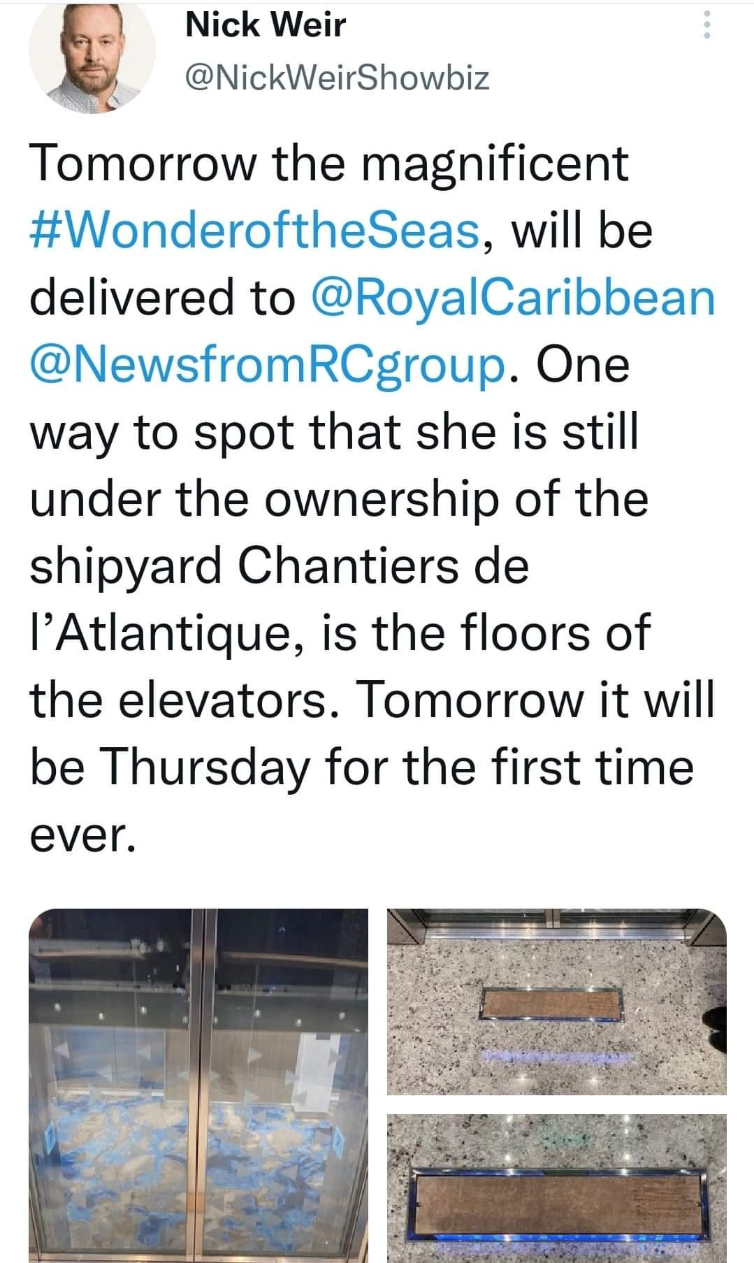Open Nick Weir display name

266,25
